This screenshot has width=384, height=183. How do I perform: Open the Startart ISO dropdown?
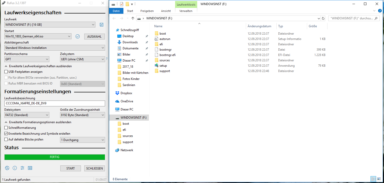(x=38, y=36)
